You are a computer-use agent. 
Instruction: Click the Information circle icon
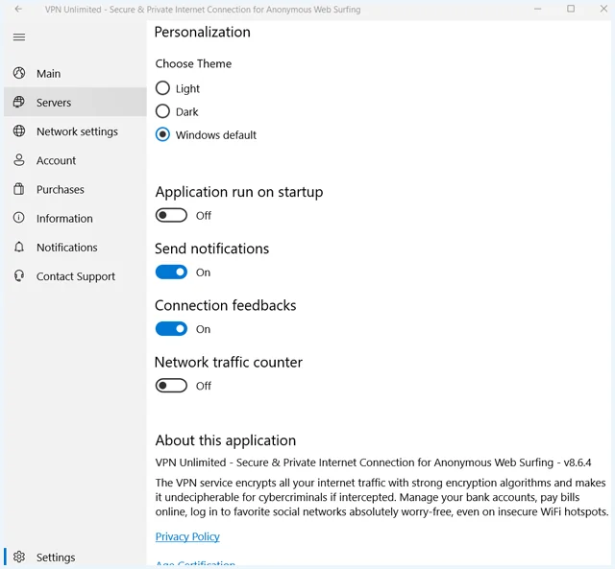[x=19, y=218]
